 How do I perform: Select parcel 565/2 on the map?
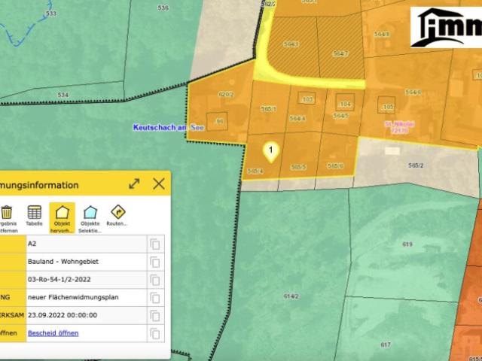tap(416, 165)
